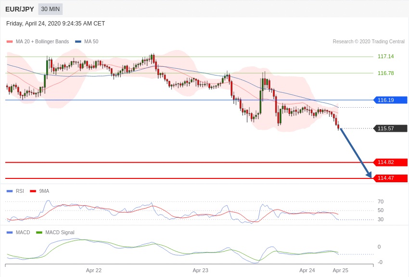Click the Apr 24 date axis label
Image resolution: width=409 pixels, height=277 pixels.
pos(307,270)
